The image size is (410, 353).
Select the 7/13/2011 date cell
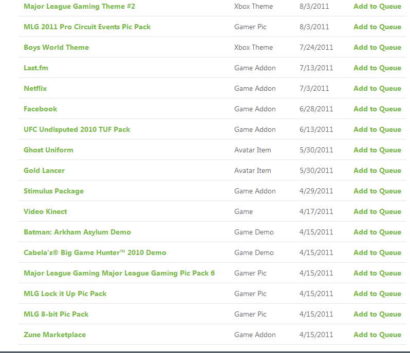pos(316,68)
